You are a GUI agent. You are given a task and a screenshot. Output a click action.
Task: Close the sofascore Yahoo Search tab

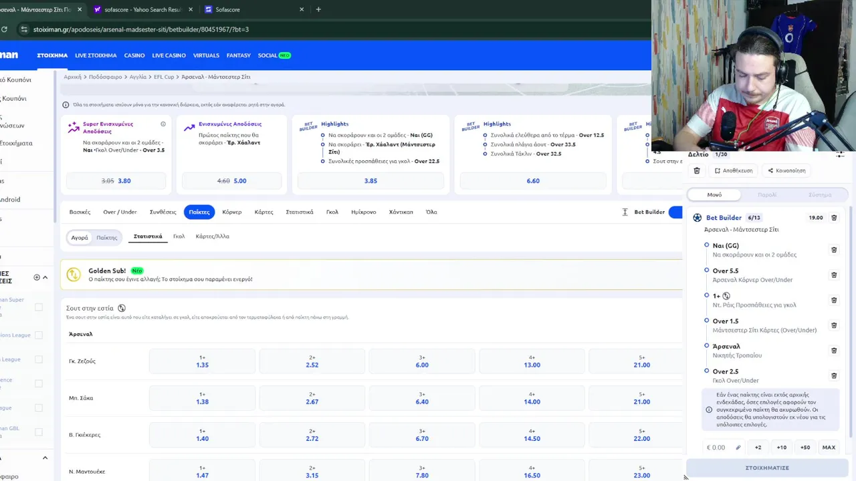pos(191,9)
